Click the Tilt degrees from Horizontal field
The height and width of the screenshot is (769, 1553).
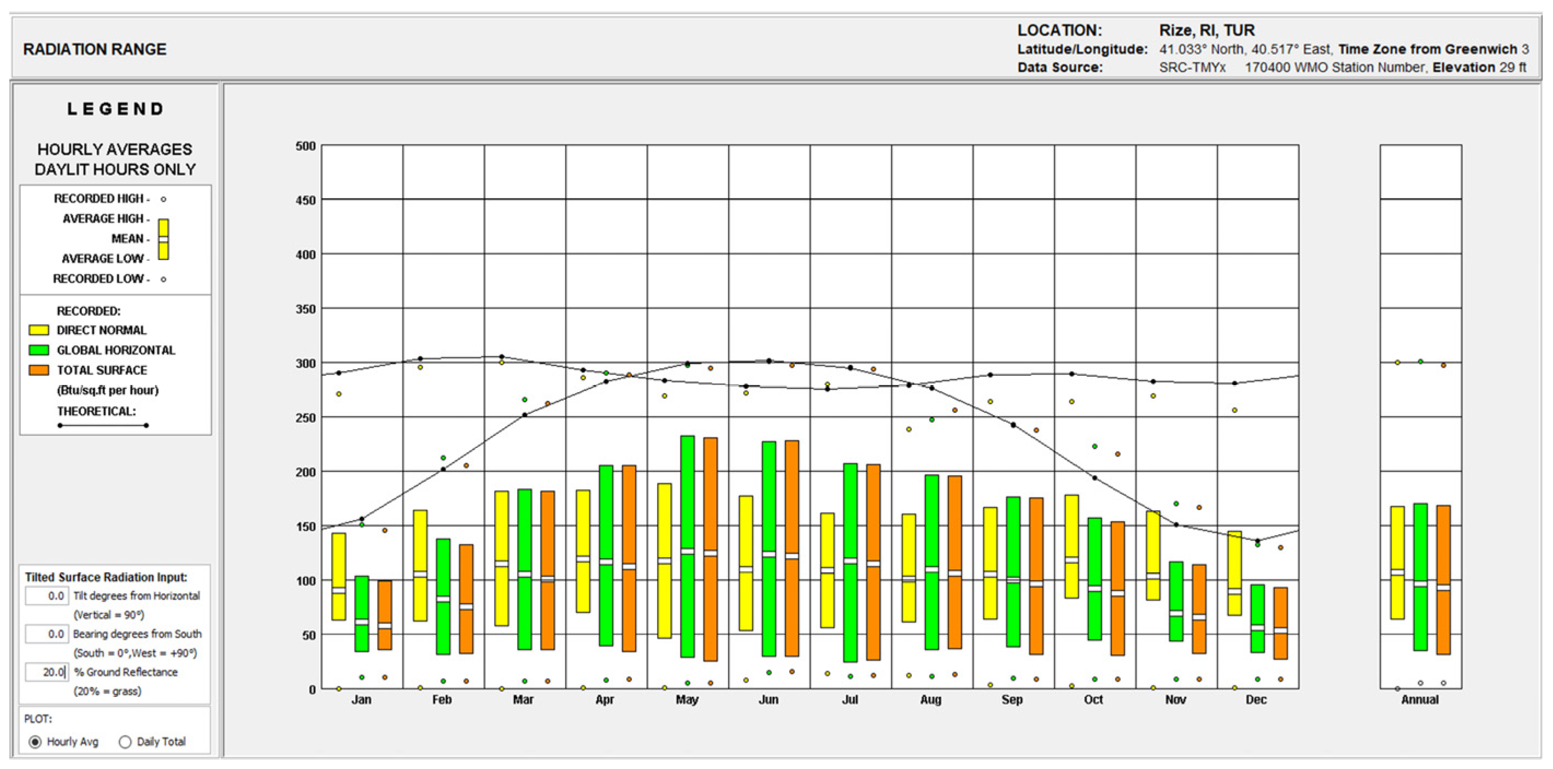click(47, 595)
